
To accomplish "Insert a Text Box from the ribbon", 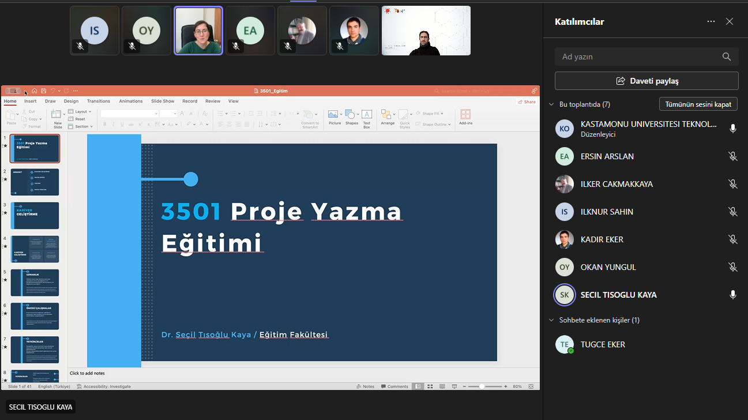I will 367,115.
